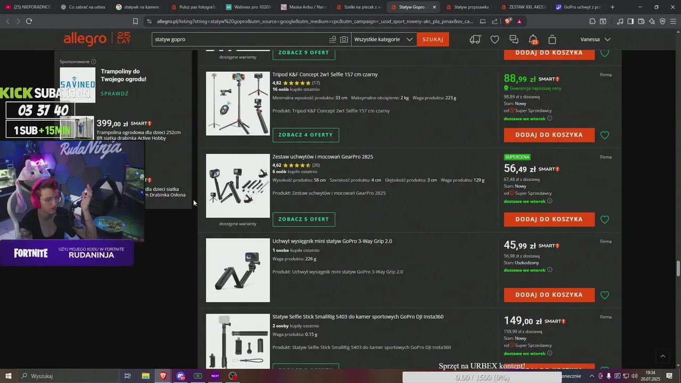
Task: Click the browser address bar URL
Action: (x=314, y=21)
